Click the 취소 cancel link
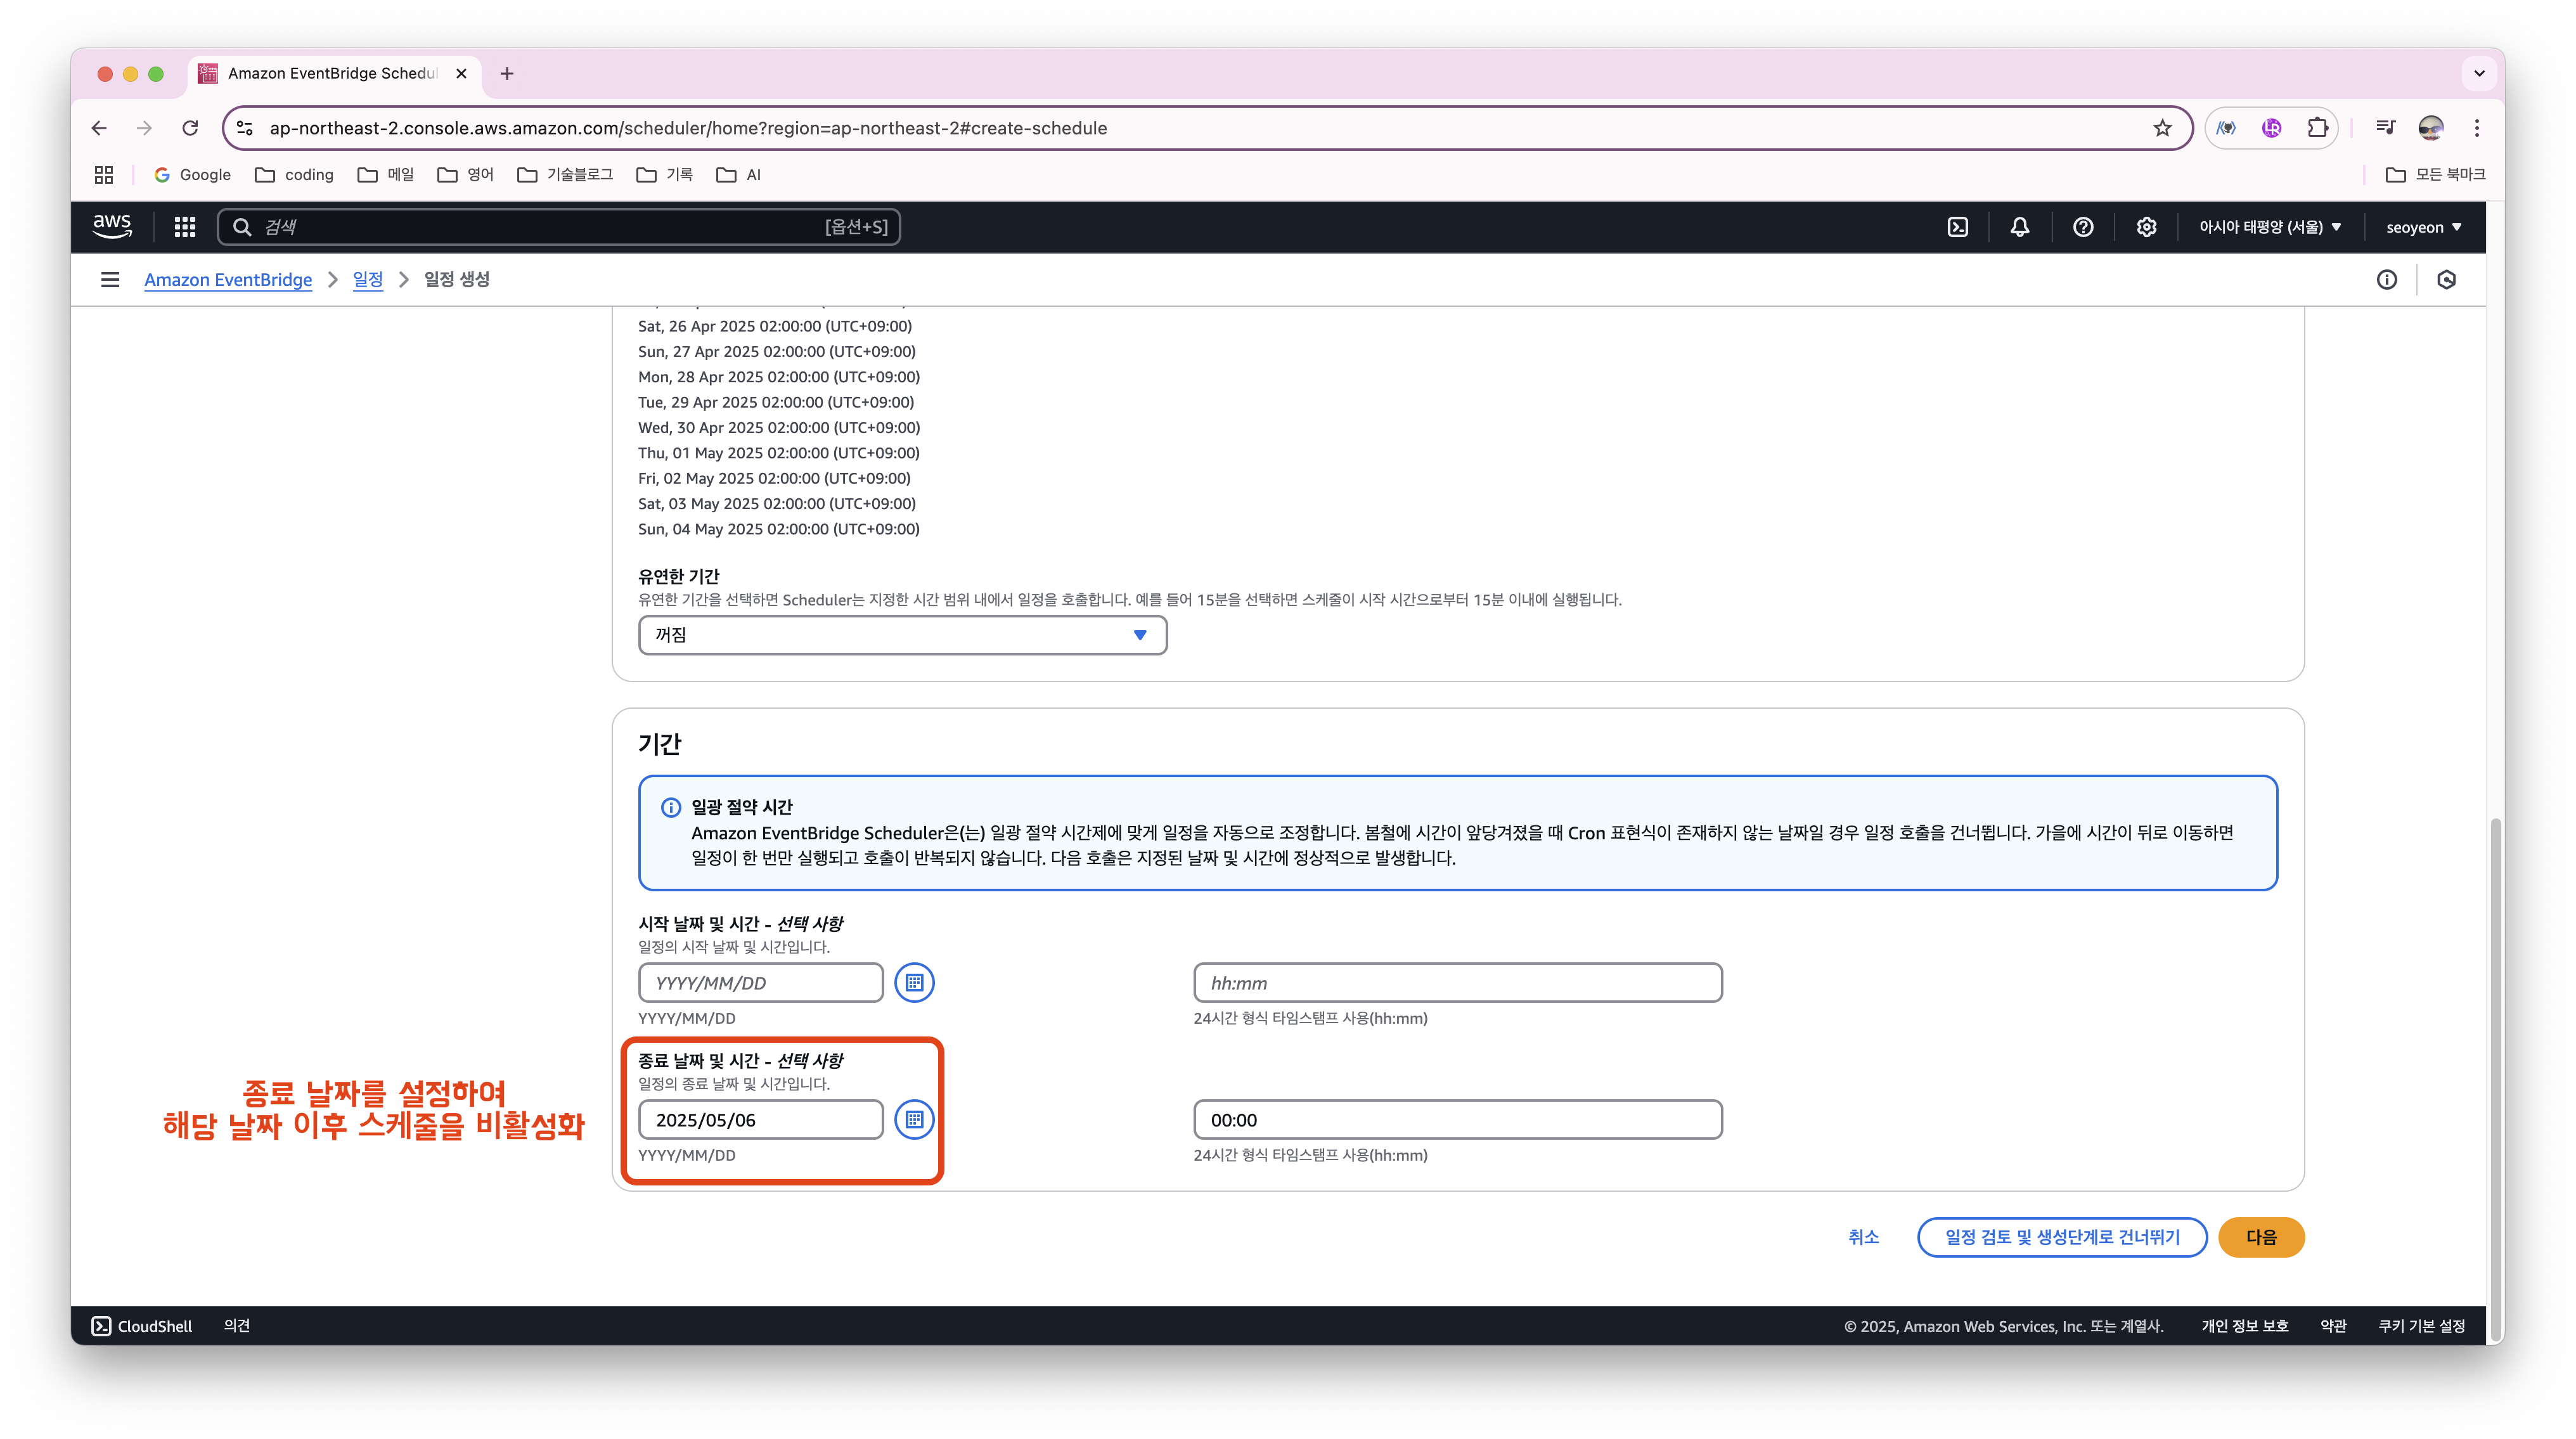This screenshot has width=2576, height=1439. 1863,1237
